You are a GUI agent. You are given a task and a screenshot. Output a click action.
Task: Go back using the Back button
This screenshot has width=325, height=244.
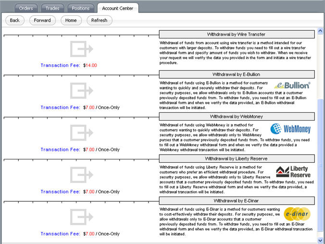click(x=15, y=20)
